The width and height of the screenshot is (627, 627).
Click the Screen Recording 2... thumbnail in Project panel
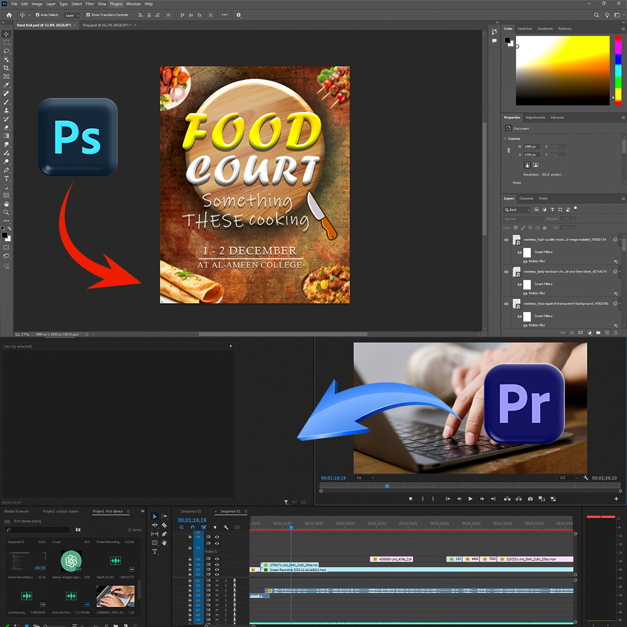pyautogui.click(x=28, y=561)
